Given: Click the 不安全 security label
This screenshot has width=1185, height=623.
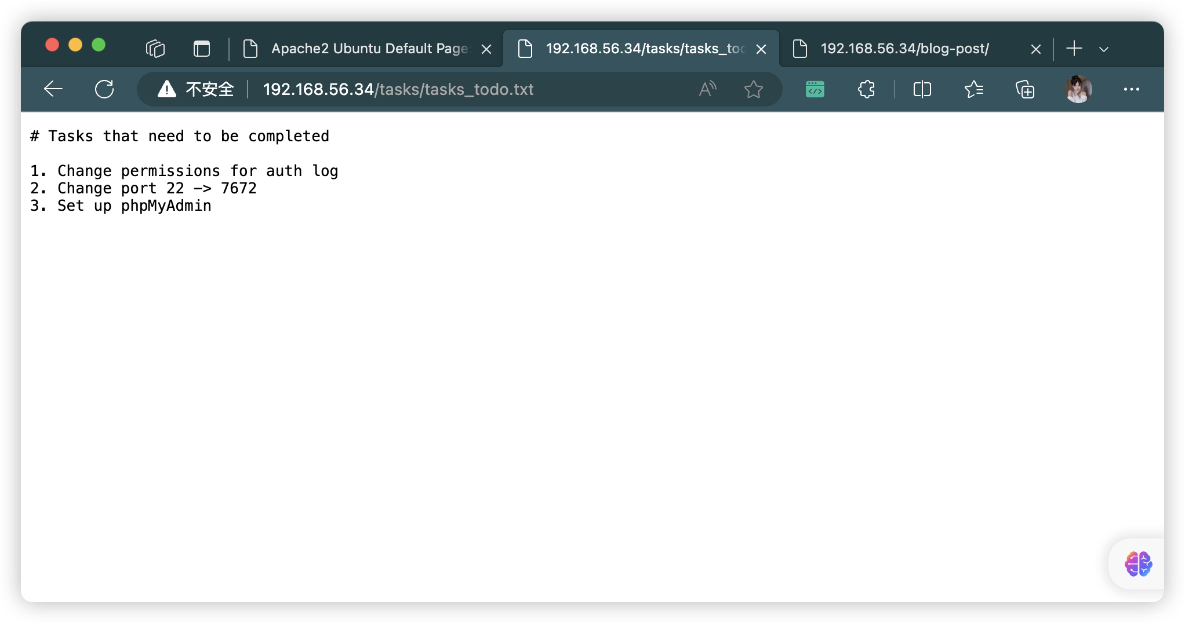Looking at the screenshot, I should point(210,89).
